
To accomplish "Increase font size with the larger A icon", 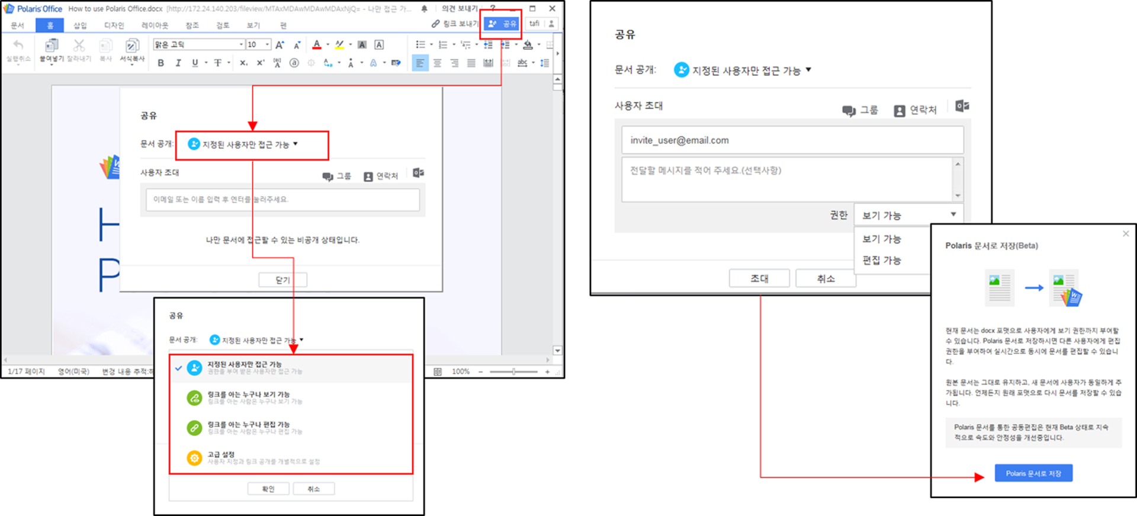I will tap(280, 44).
